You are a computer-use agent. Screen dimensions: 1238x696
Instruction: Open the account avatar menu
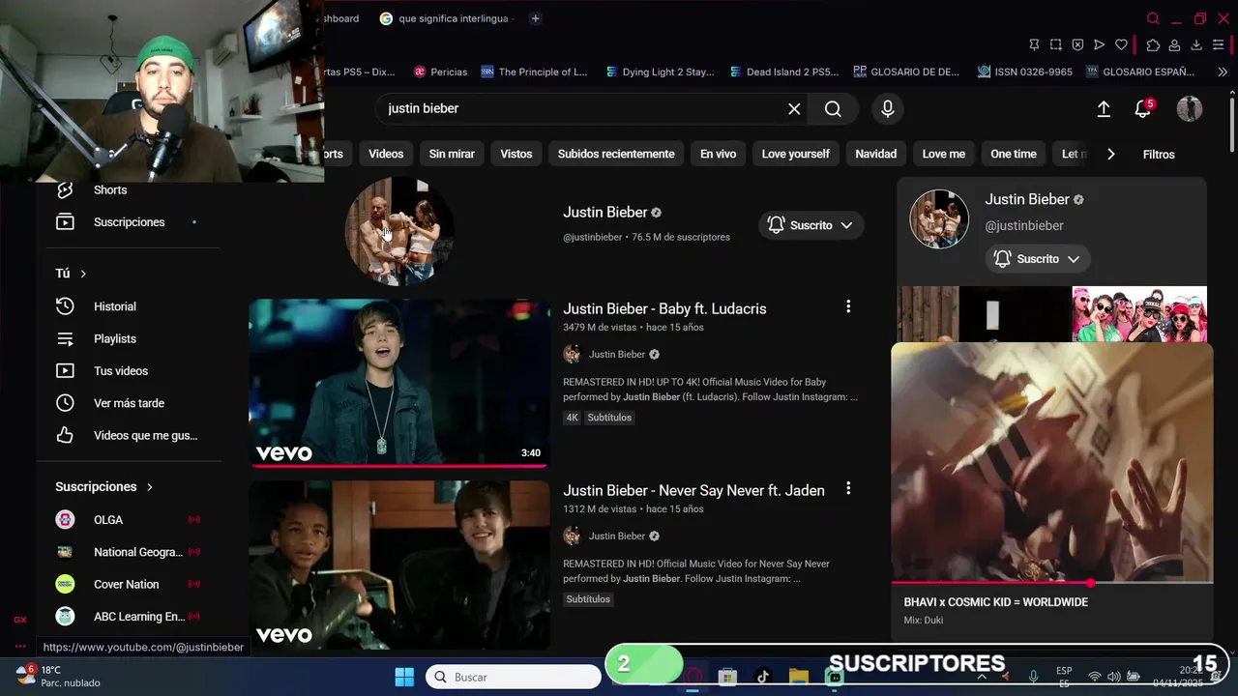point(1189,109)
